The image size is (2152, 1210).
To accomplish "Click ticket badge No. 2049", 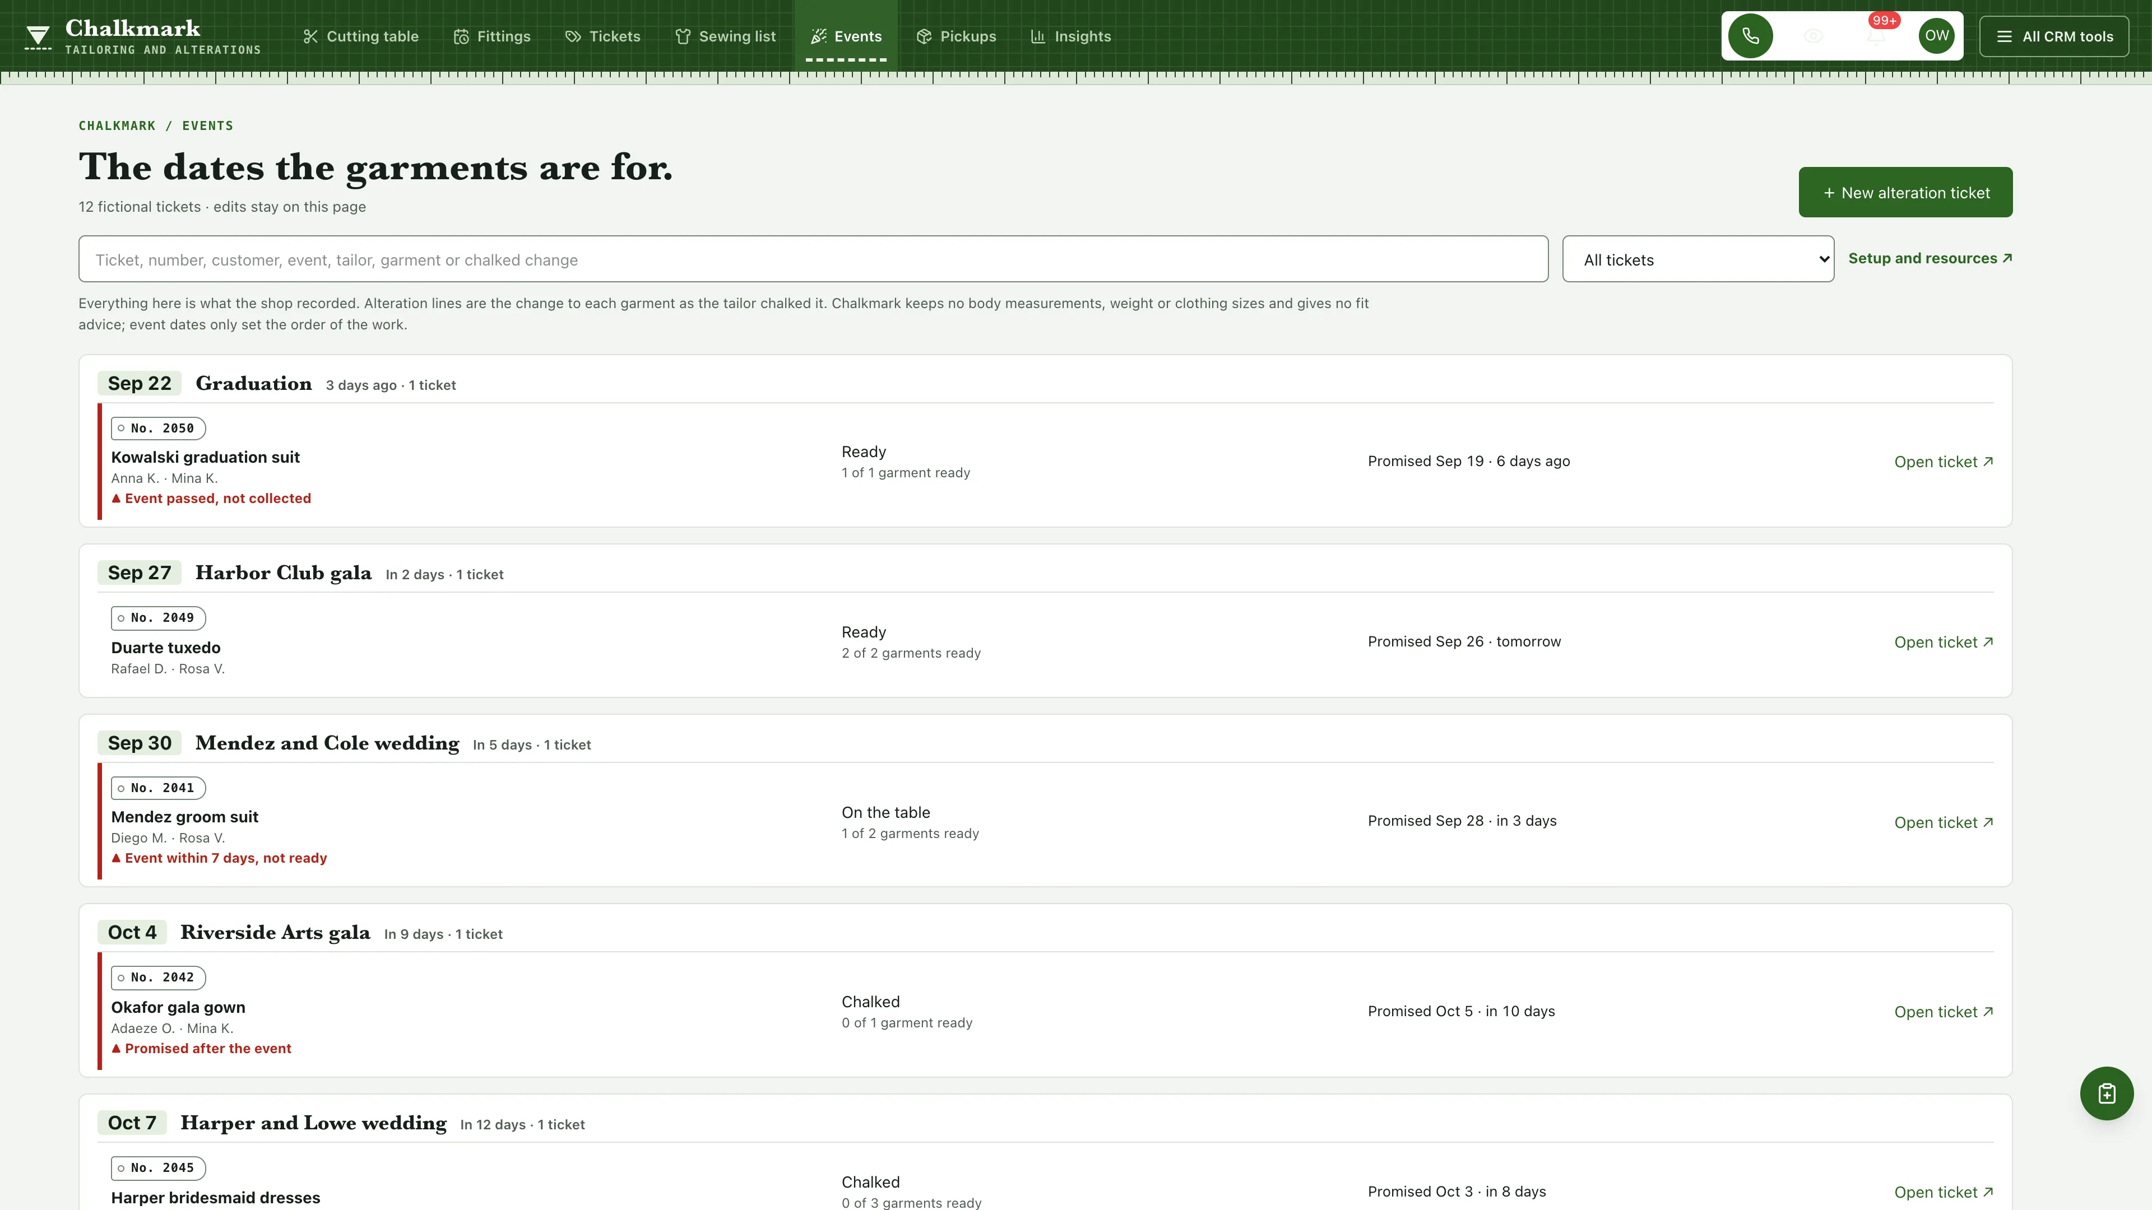I will pos(159,618).
